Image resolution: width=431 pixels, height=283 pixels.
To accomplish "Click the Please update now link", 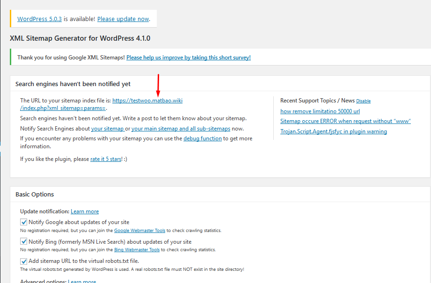I will tap(123, 19).
